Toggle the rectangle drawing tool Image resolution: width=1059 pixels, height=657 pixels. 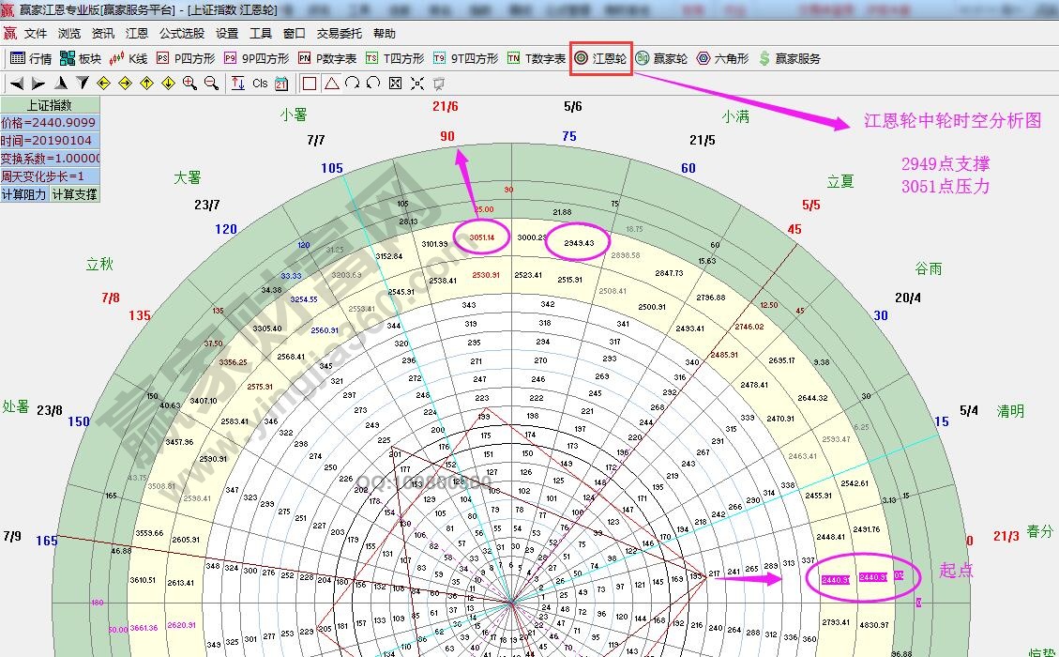[x=310, y=83]
